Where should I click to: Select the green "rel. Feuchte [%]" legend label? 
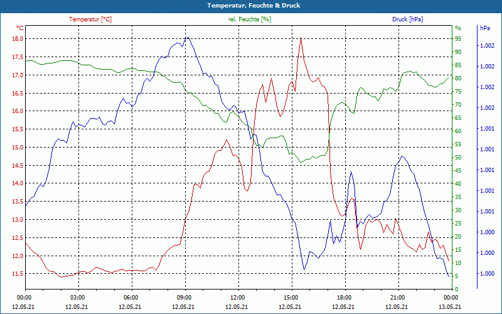coord(250,19)
